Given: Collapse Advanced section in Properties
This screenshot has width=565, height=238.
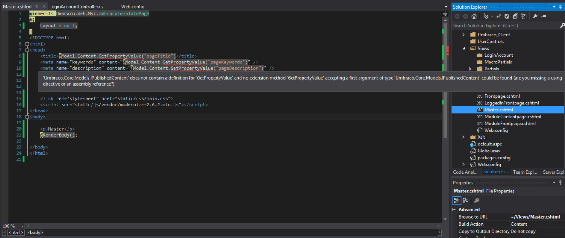Looking at the screenshot, I should (454, 209).
